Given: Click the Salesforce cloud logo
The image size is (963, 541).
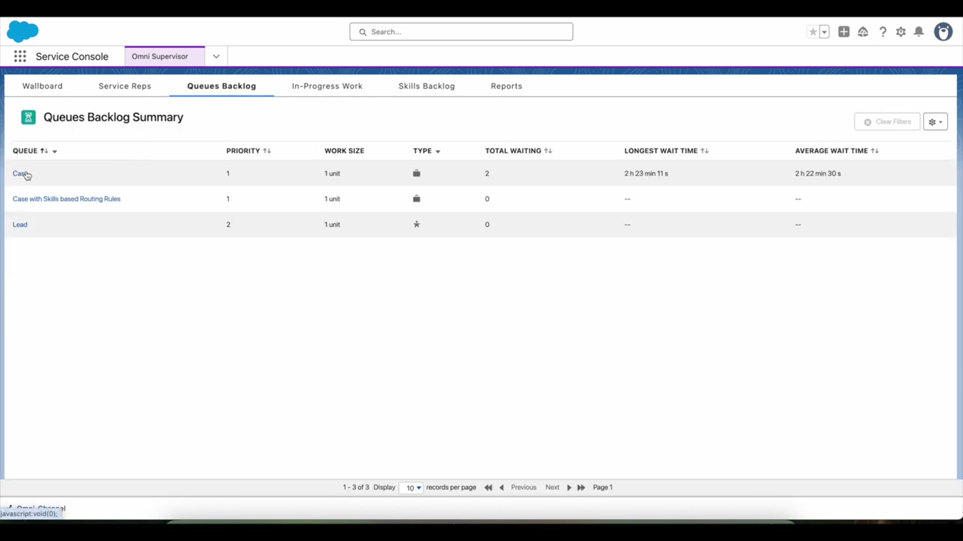Looking at the screenshot, I should pyautogui.click(x=23, y=32).
